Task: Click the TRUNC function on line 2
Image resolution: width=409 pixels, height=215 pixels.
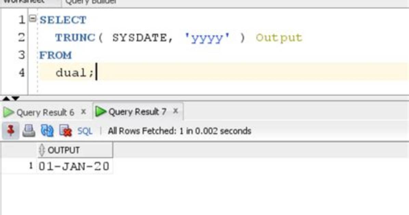Action: [x=75, y=38]
